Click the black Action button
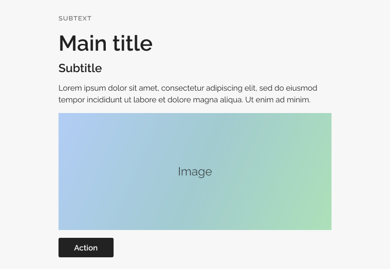This screenshot has height=269, width=390. (86, 248)
